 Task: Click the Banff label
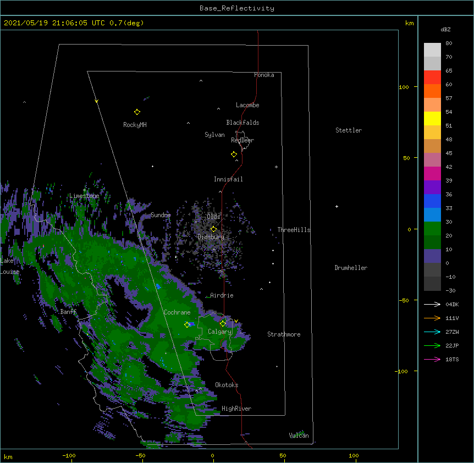(69, 312)
